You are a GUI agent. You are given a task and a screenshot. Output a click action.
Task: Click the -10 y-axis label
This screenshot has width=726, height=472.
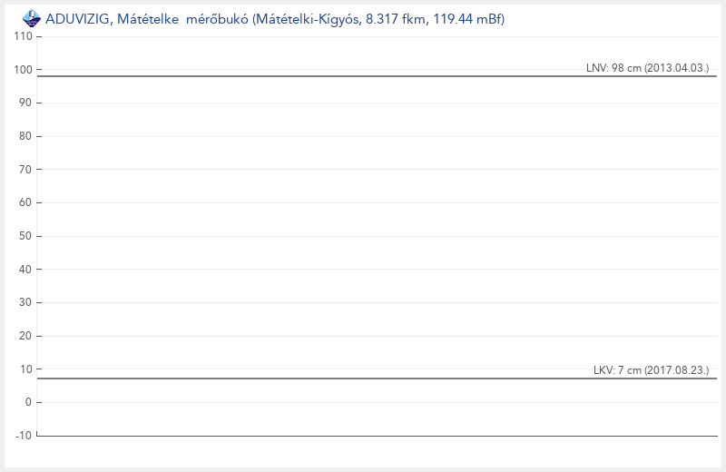pos(24,436)
